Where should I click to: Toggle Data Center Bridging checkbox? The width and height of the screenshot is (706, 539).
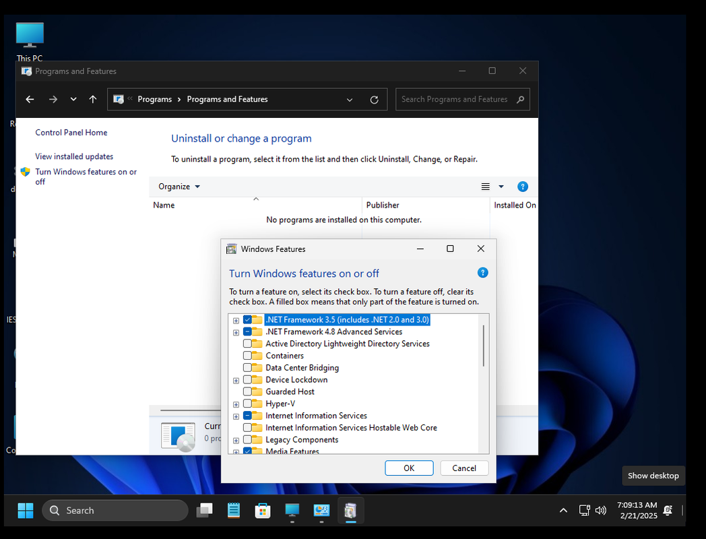tap(247, 368)
